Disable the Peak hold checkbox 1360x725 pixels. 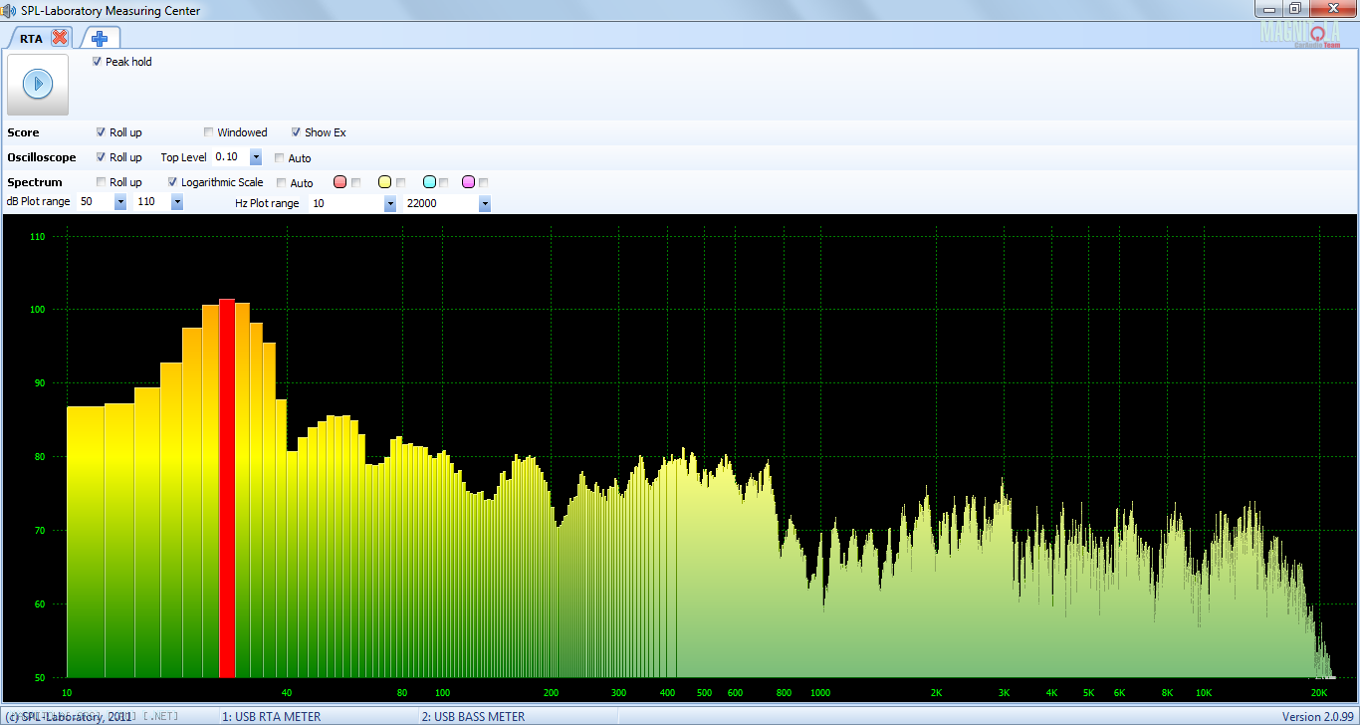click(98, 62)
